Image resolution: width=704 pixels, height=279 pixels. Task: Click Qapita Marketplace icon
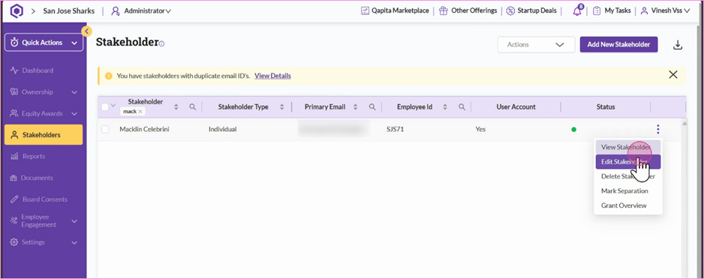pyautogui.click(x=365, y=10)
